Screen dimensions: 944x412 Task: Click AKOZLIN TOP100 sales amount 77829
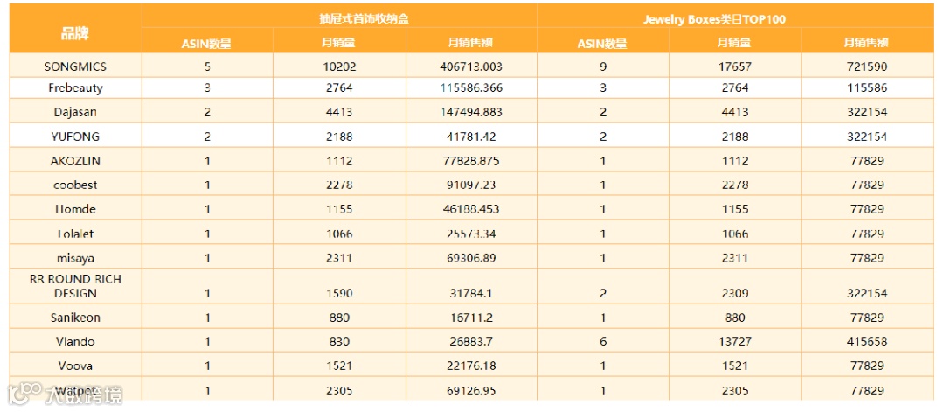click(x=866, y=161)
